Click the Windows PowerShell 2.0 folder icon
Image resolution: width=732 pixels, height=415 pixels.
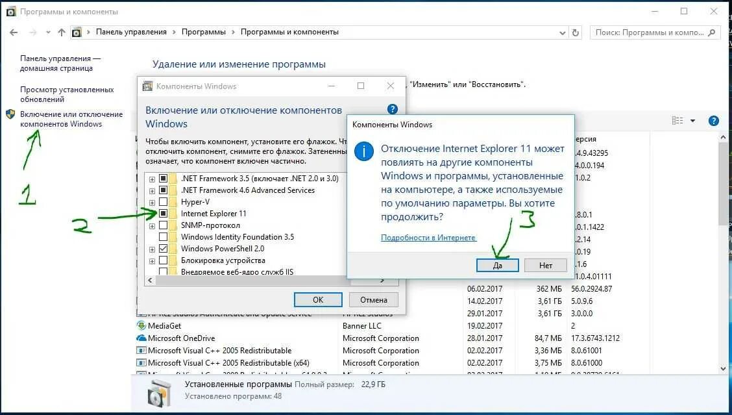pyautogui.click(x=173, y=249)
